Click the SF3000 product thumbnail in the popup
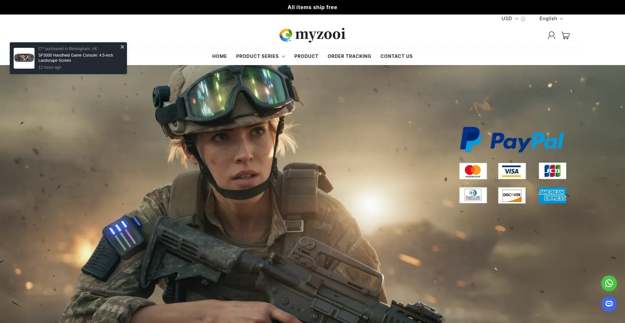The height and width of the screenshot is (323, 625). (x=24, y=58)
